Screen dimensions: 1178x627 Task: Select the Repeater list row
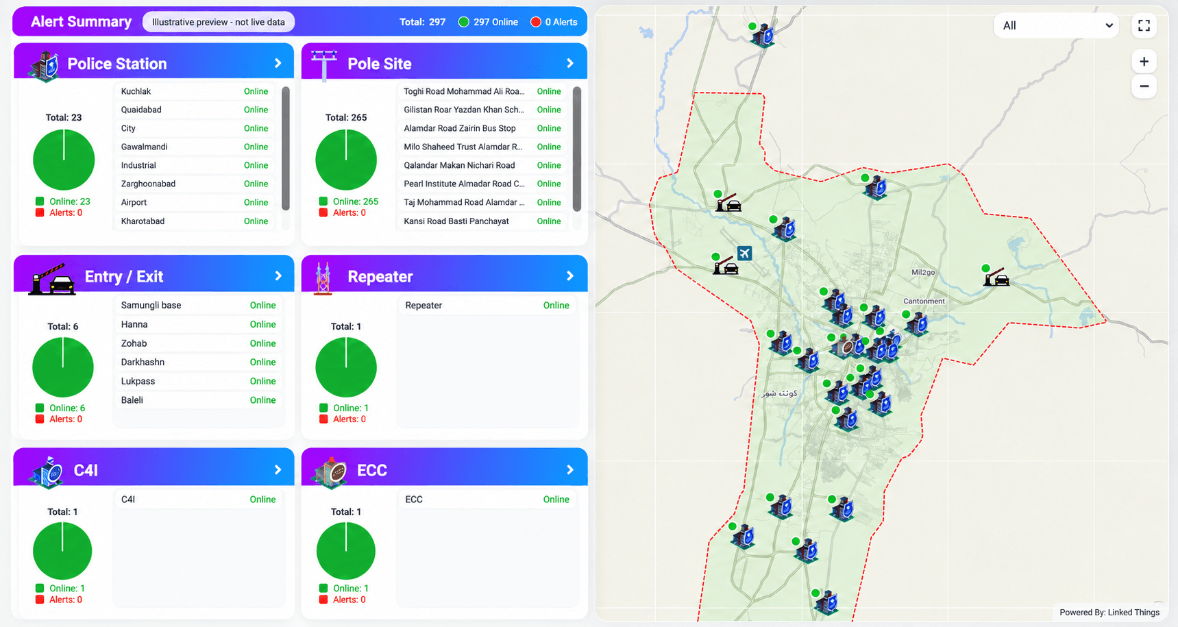tap(487, 305)
